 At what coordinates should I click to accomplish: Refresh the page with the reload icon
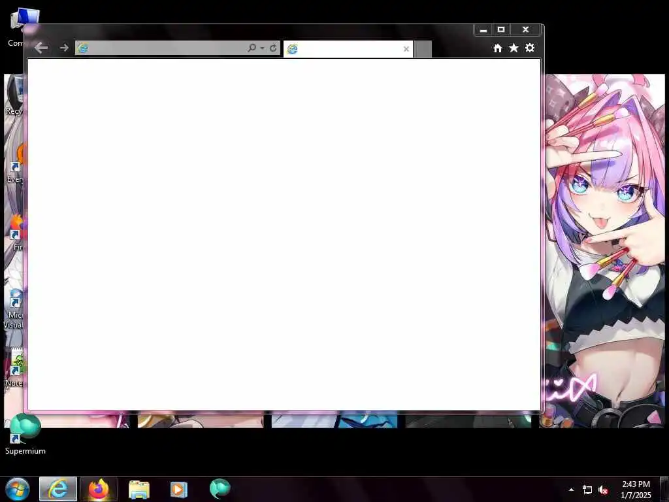273,48
